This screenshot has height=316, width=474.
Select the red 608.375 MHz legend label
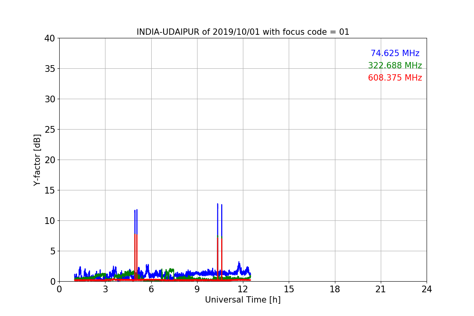click(395, 78)
